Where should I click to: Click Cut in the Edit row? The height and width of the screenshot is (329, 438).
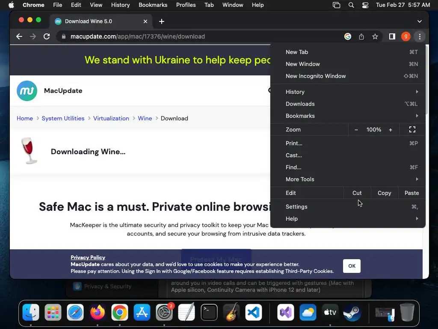click(x=357, y=193)
